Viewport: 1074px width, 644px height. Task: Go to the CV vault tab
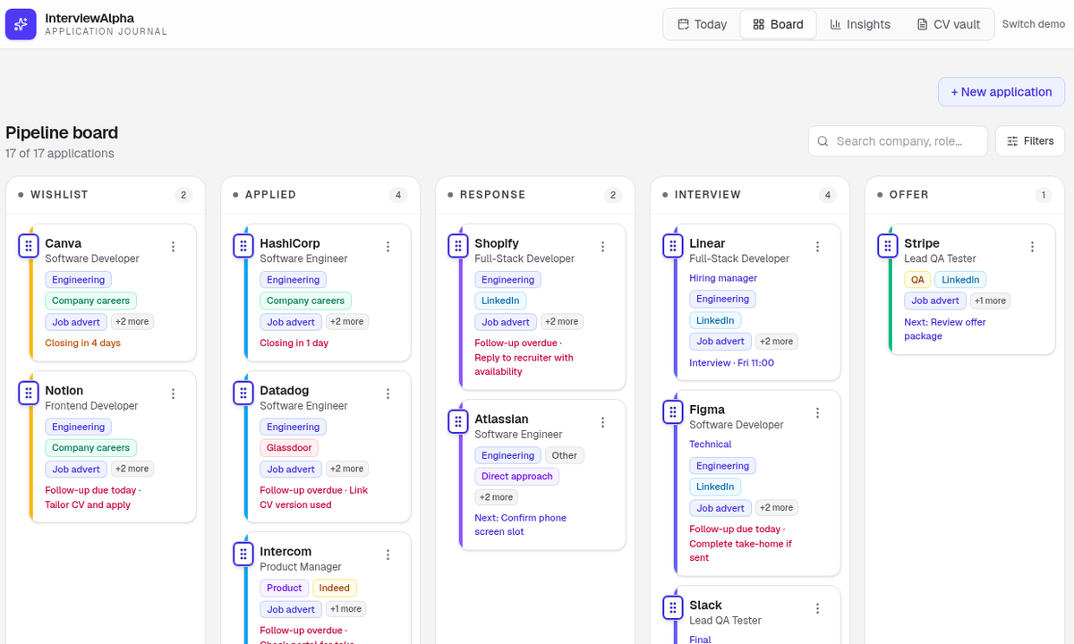(x=949, y=24)
